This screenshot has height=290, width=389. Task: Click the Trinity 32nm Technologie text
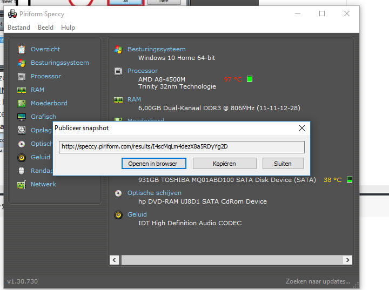(177, 86)
